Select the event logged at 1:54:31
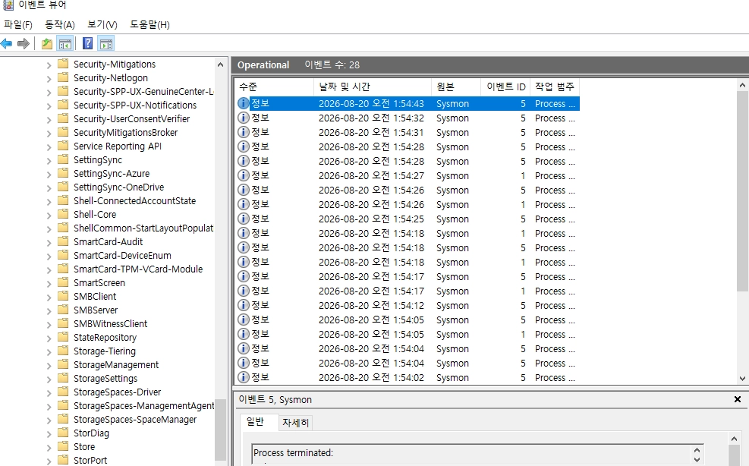 point(408,132)
